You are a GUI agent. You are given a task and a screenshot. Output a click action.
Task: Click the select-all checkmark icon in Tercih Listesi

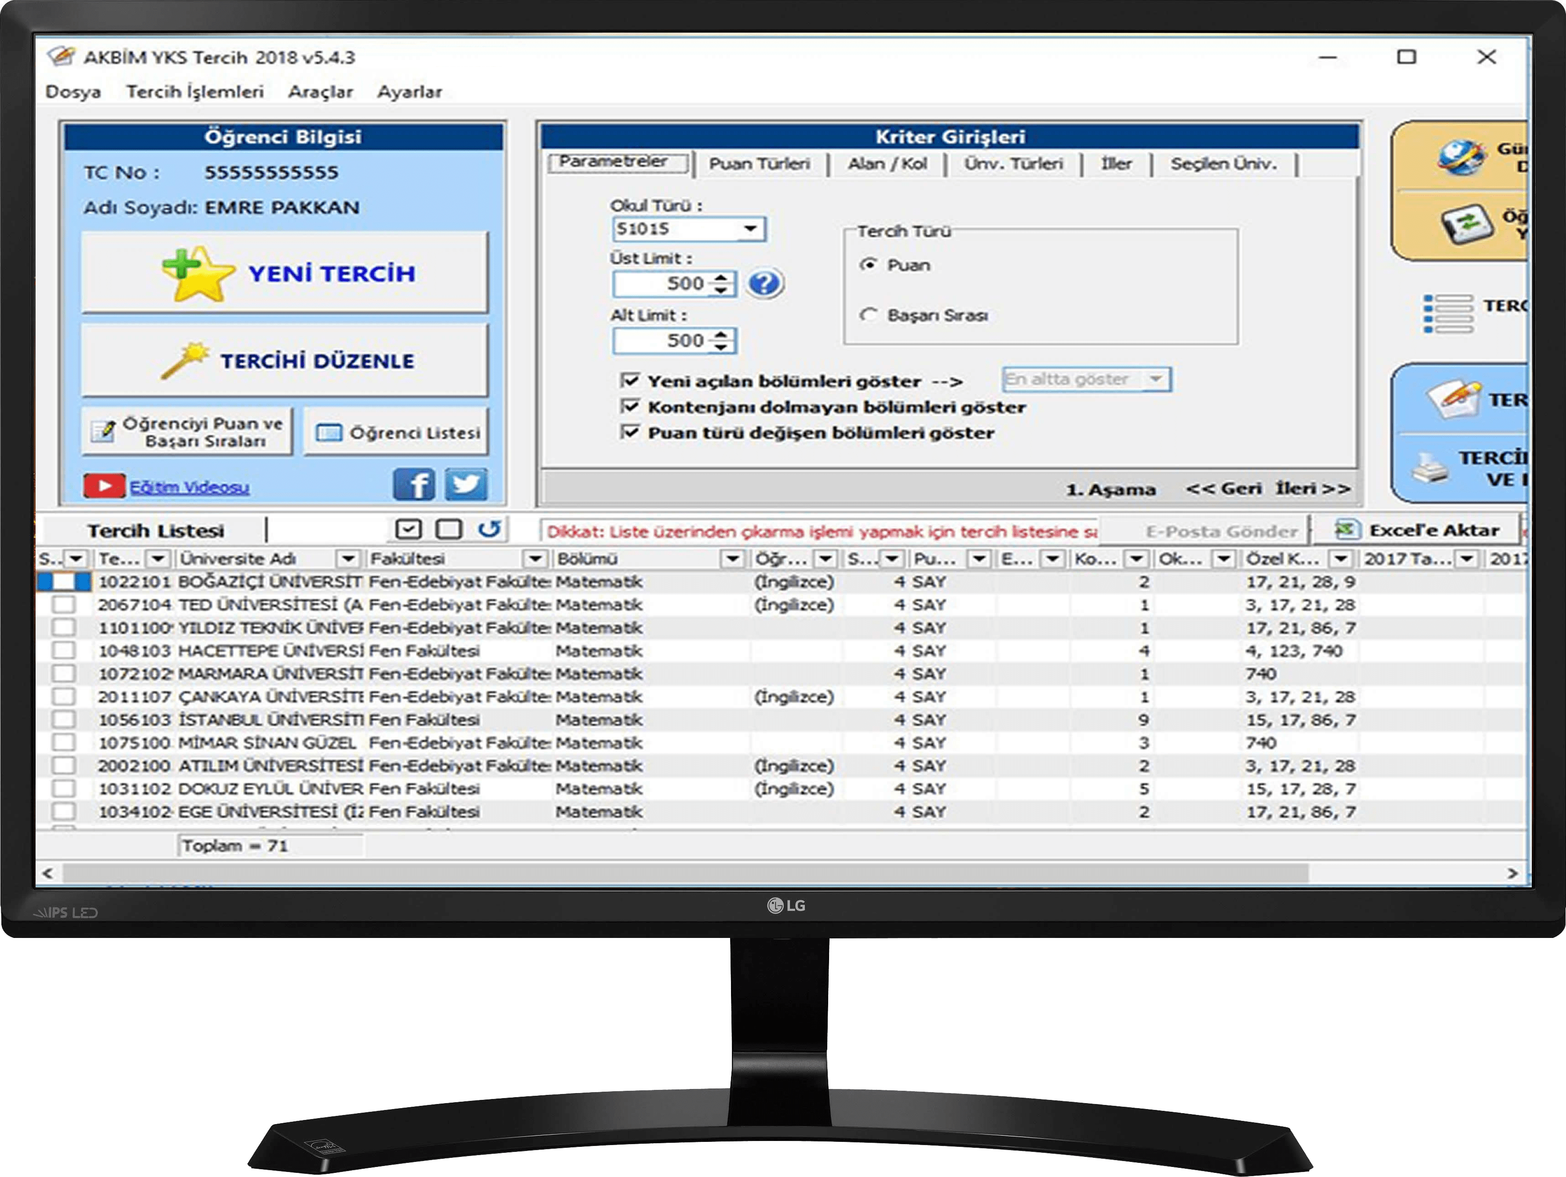click(x=408, y=529)
